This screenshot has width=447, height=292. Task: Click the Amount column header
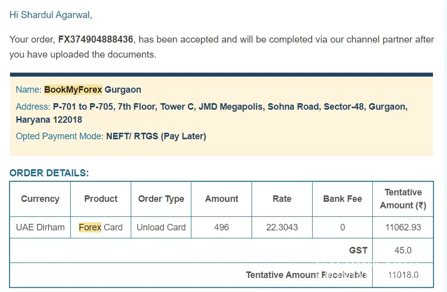[221, 199]
